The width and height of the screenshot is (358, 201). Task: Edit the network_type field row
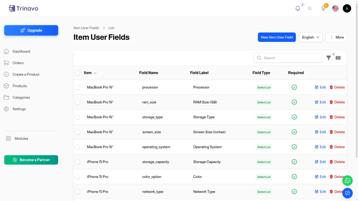coord(320,192)
